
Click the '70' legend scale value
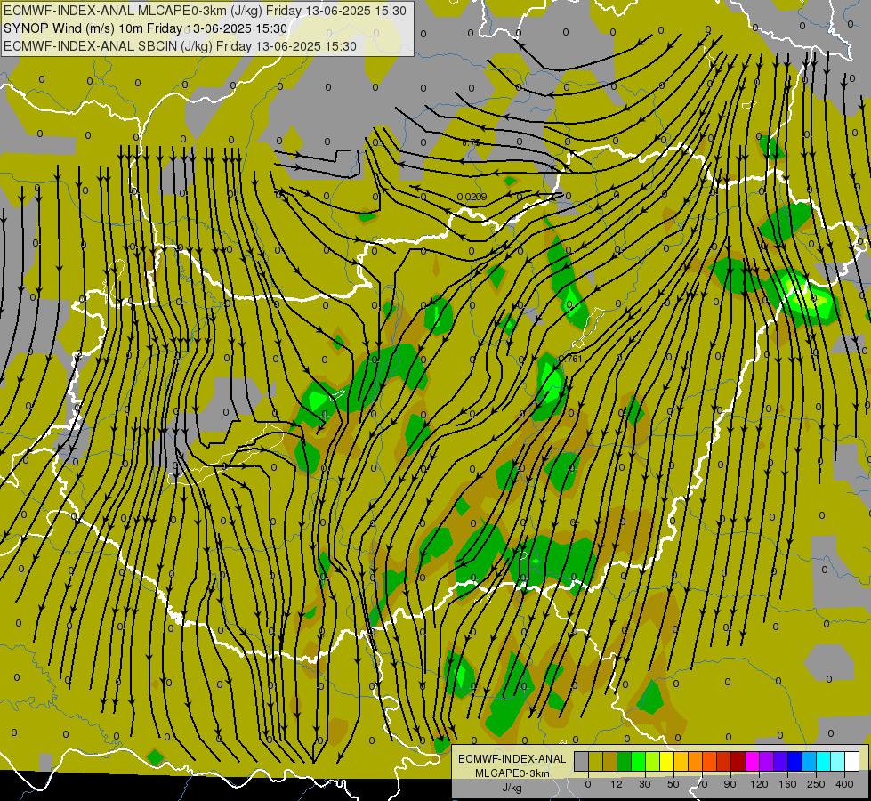(702, 784)
